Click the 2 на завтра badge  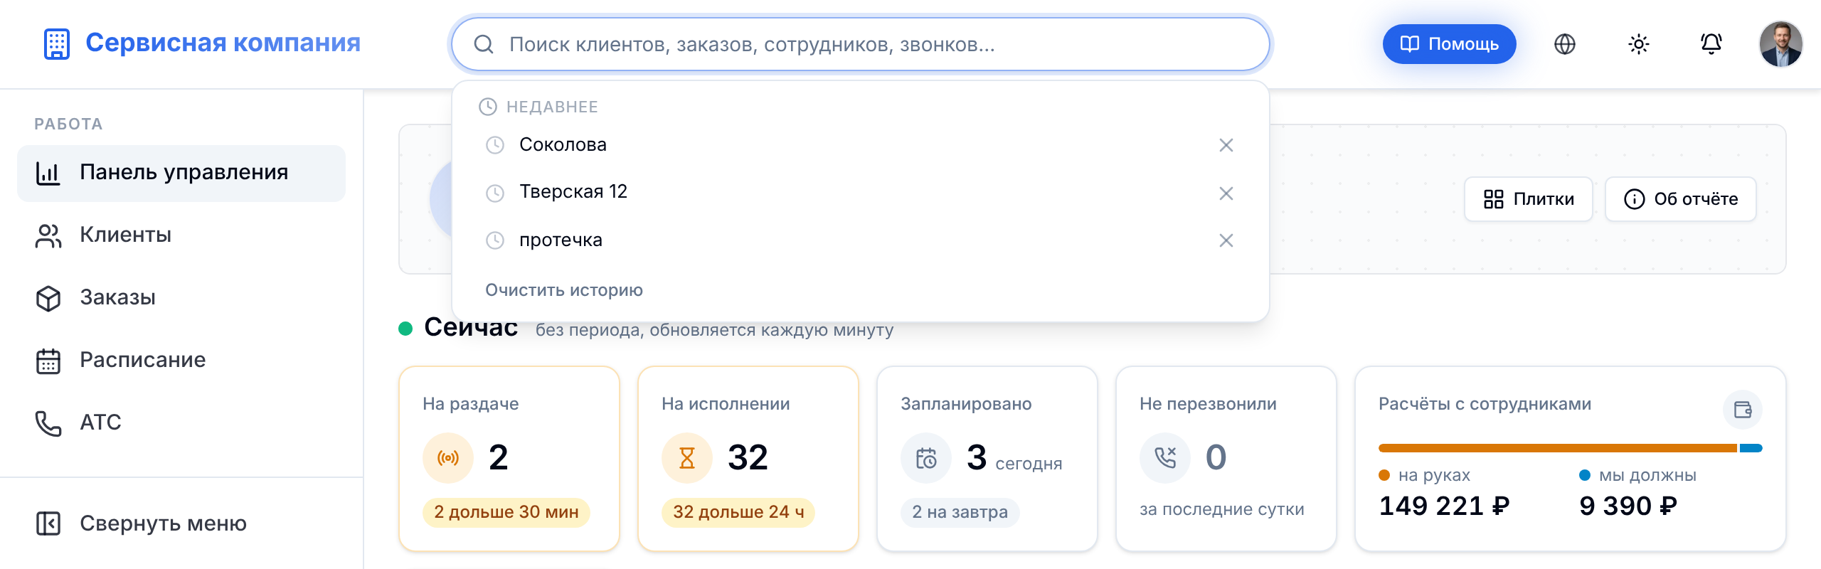click(960, 512)
